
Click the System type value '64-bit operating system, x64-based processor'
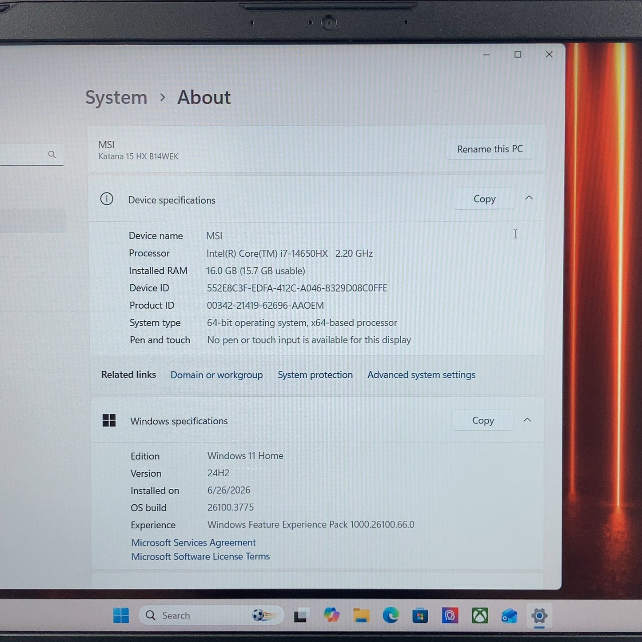coord(302,323)
